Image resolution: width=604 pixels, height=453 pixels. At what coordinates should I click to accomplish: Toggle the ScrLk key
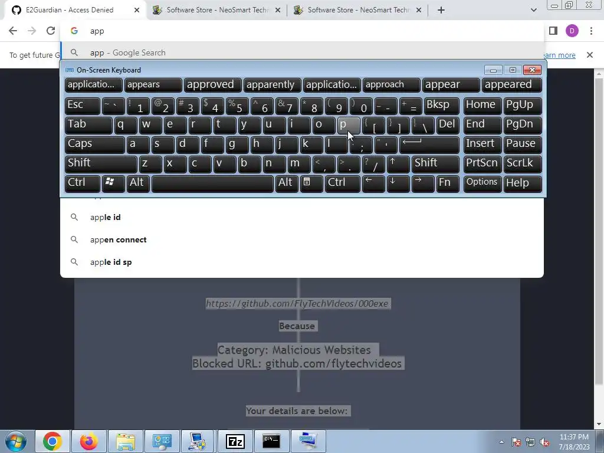click(x=523, y=164)
